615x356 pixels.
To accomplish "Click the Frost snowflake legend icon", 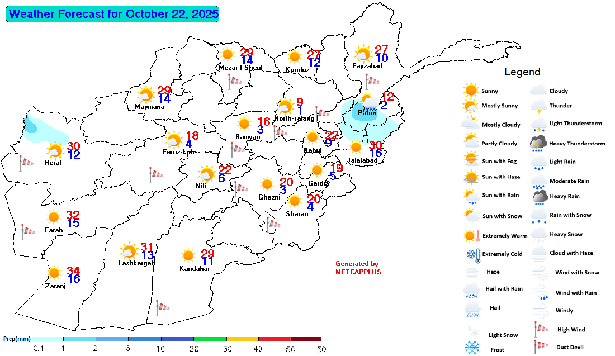I will (472, 348).
